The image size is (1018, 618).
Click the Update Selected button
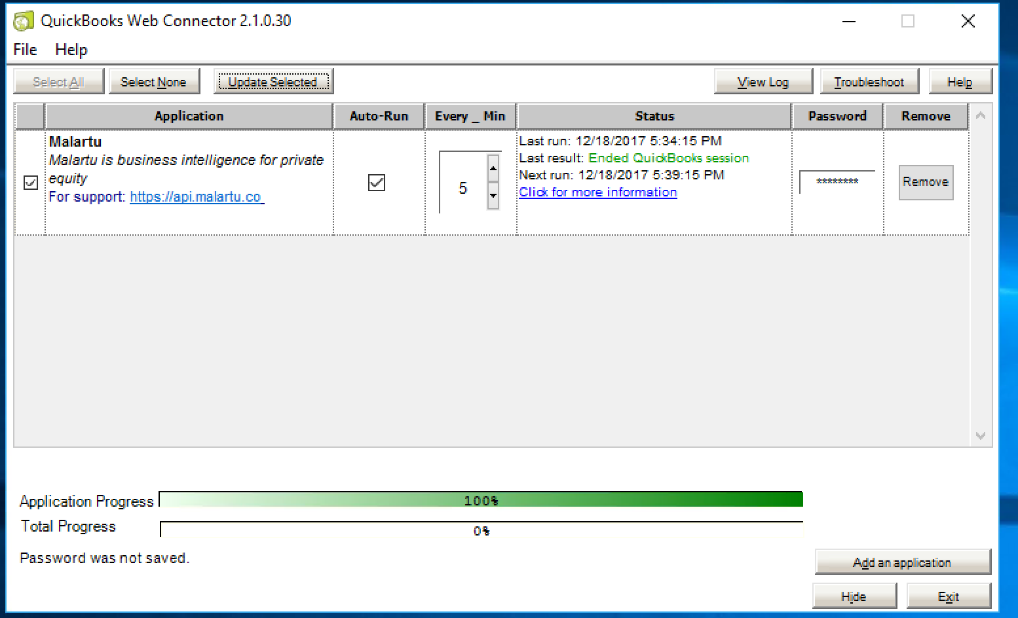(x=273, y=82)
